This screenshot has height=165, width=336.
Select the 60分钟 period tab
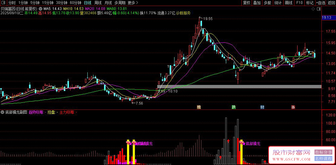[75, 3]
